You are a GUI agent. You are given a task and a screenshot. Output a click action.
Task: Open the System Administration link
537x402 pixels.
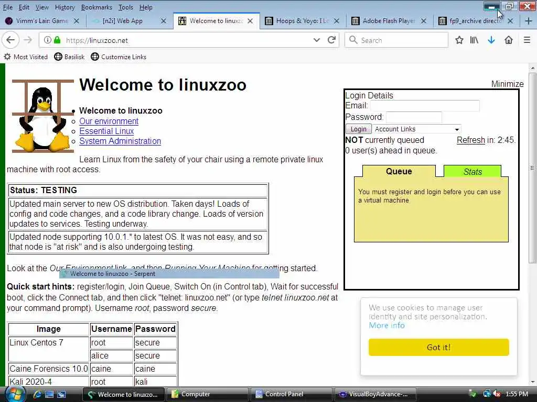coord(120,141)
